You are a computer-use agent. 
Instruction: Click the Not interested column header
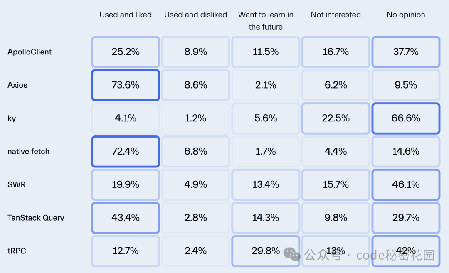(336, 15)
